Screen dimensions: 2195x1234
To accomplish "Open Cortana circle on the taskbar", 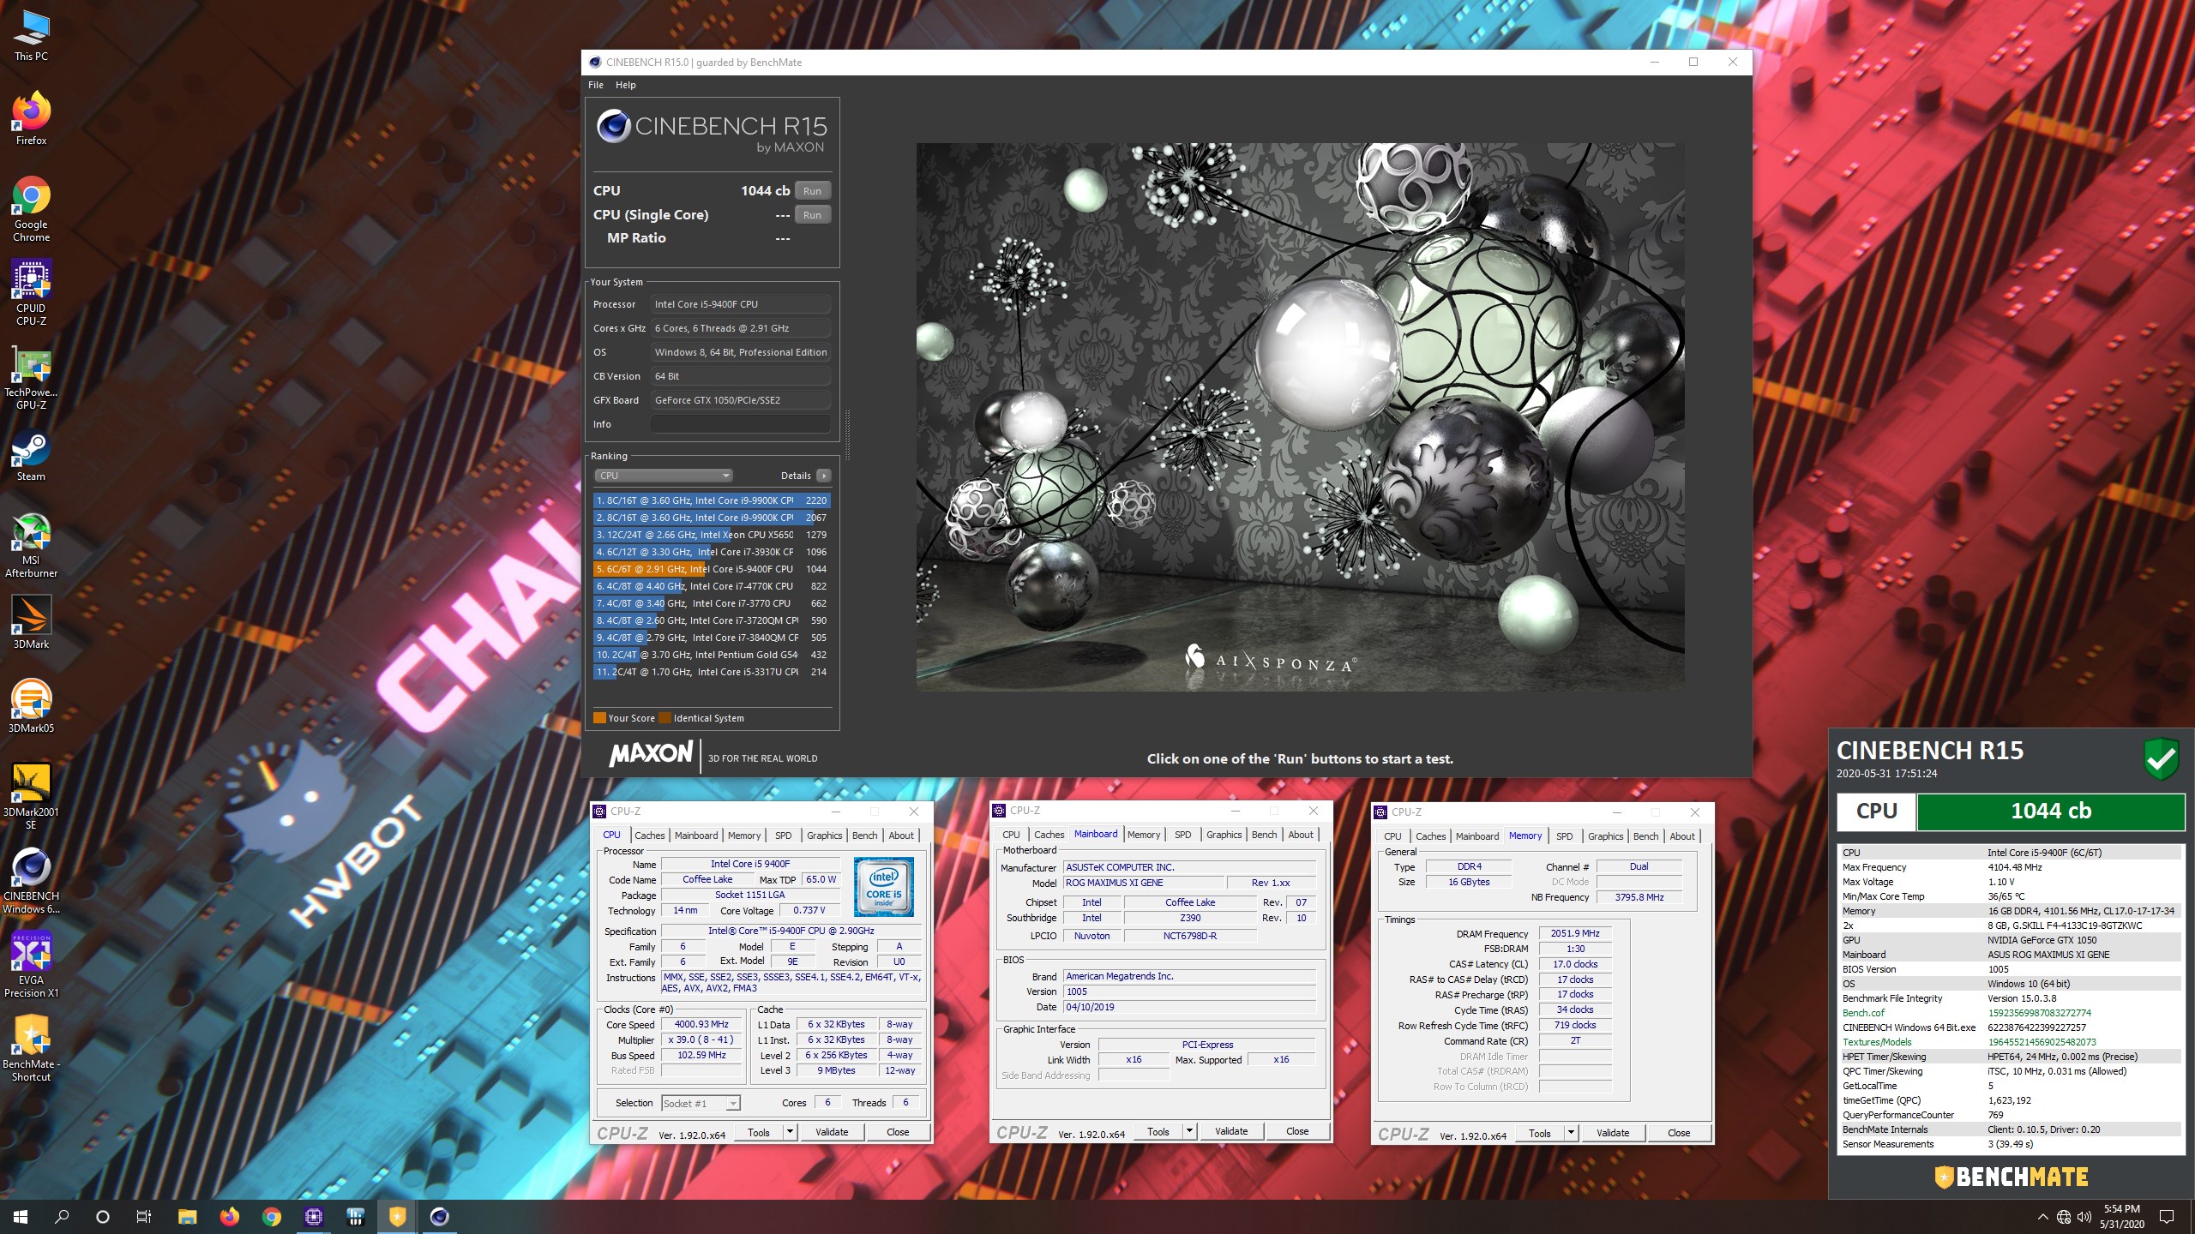I will [x=103, y=1217].
